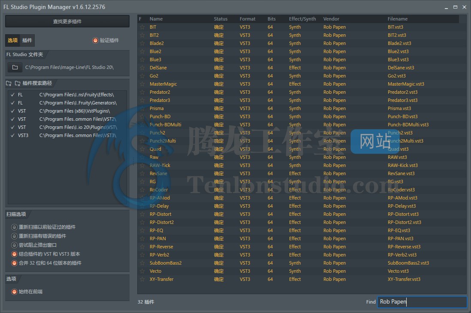The image size is (471, 313).
Task: Mark SubBoomBass2 as favorite
Action: [142, 263]
